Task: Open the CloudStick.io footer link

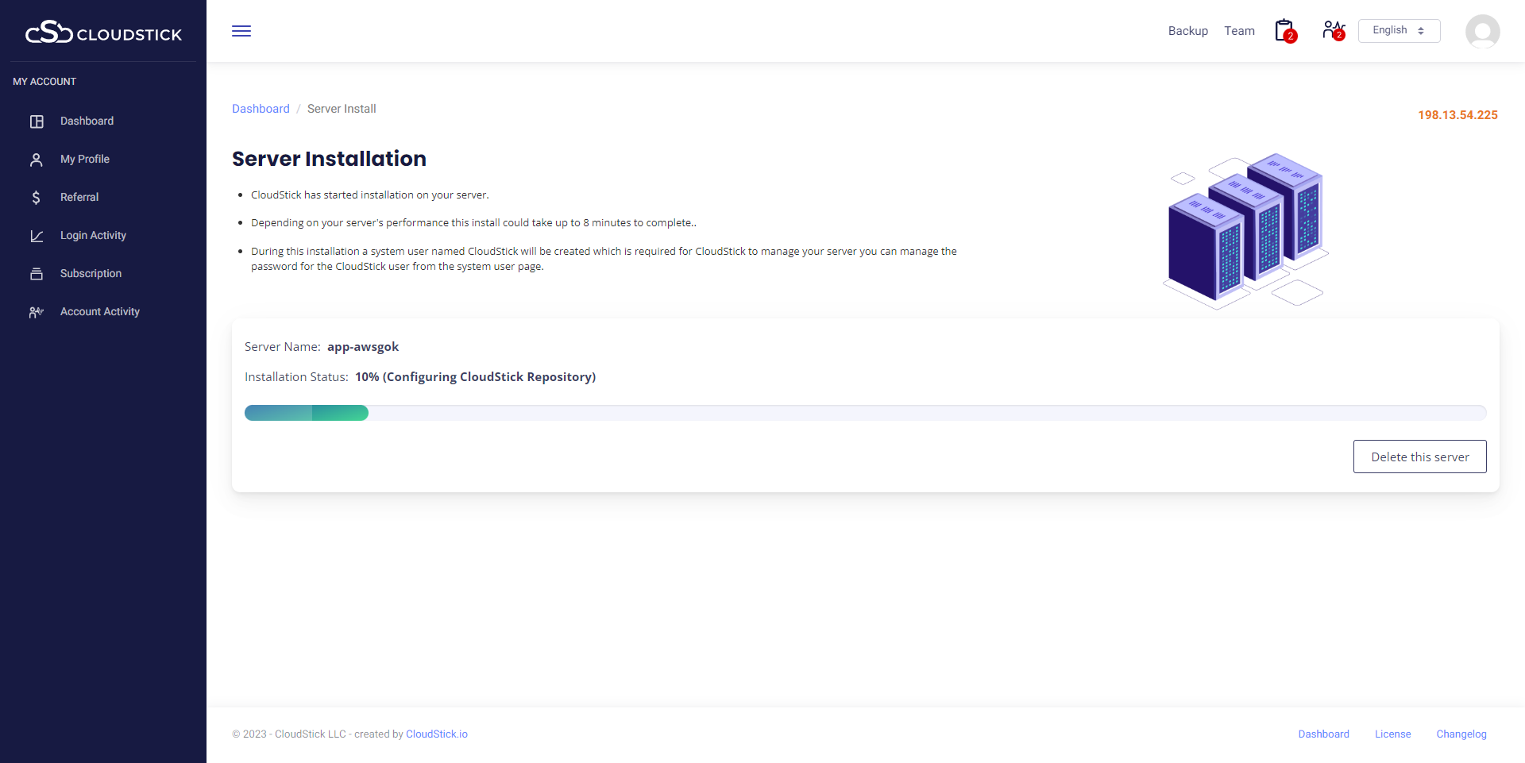Action: [x=437, y=734]
